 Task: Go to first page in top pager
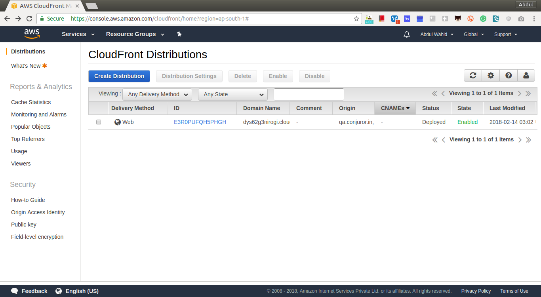(x=434, y=93)
